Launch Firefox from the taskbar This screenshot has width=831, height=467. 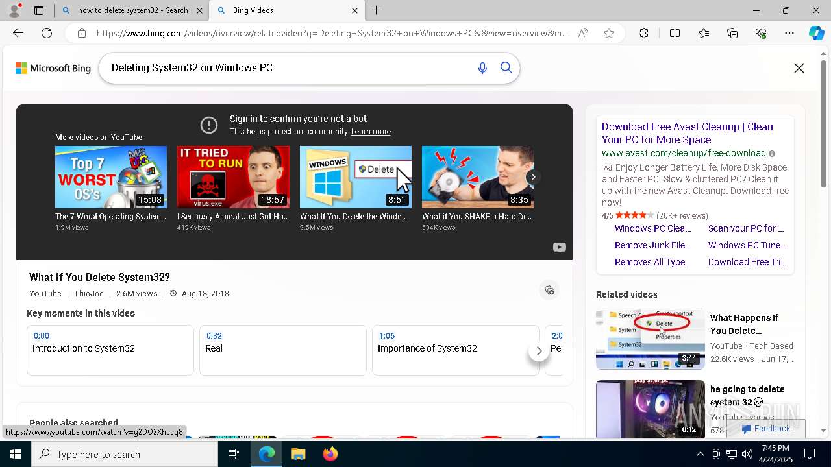point(330,454)
